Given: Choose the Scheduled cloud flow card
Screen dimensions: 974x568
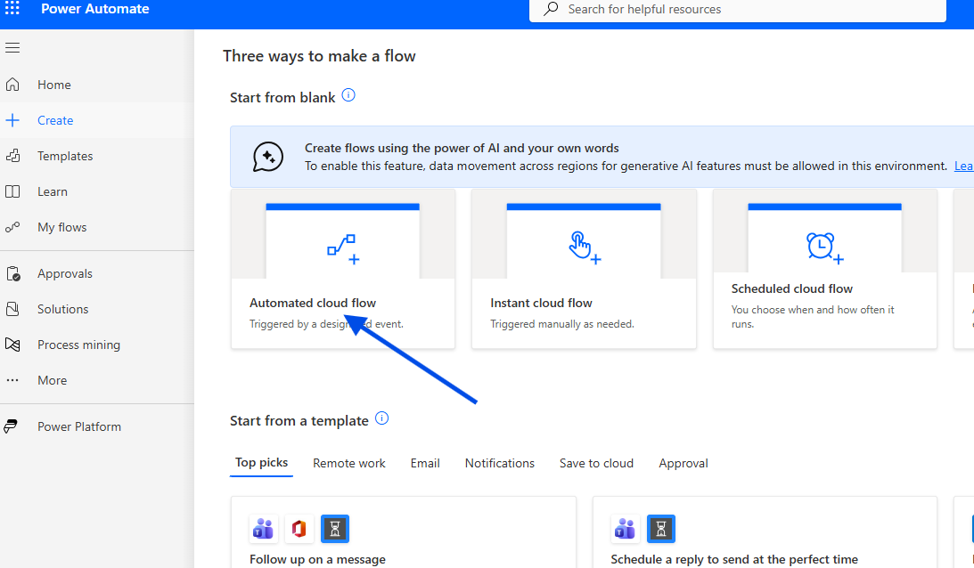Looking at the screenshot, I should [x=824, y=267].
